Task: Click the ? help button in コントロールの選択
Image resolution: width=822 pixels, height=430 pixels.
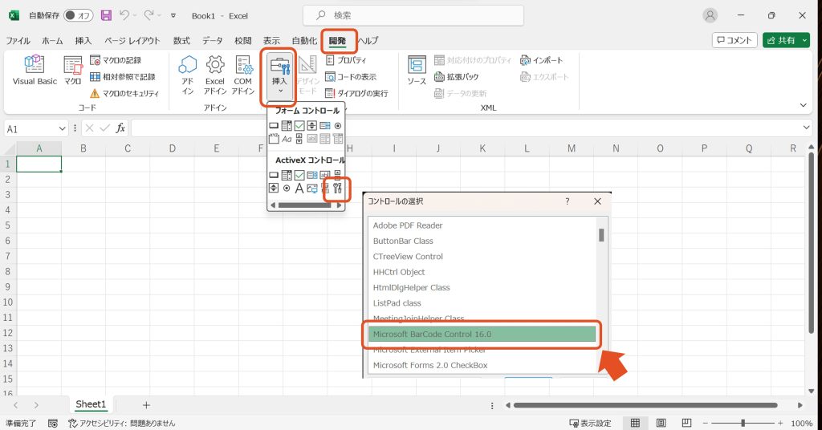Action: pyautogui.click(x=568, y=201)
